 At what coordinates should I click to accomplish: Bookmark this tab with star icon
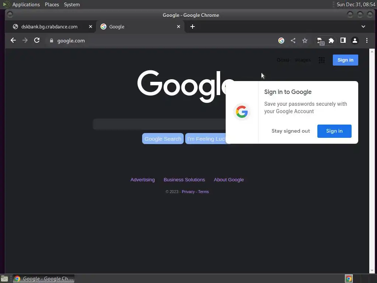tap(304, 41)
